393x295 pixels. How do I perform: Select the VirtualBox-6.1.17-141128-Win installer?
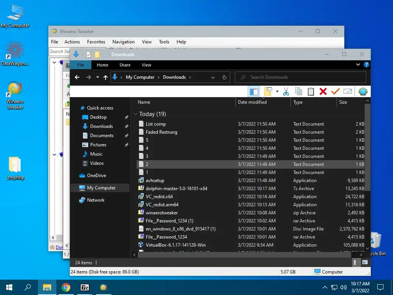click(x=175, y=245)
